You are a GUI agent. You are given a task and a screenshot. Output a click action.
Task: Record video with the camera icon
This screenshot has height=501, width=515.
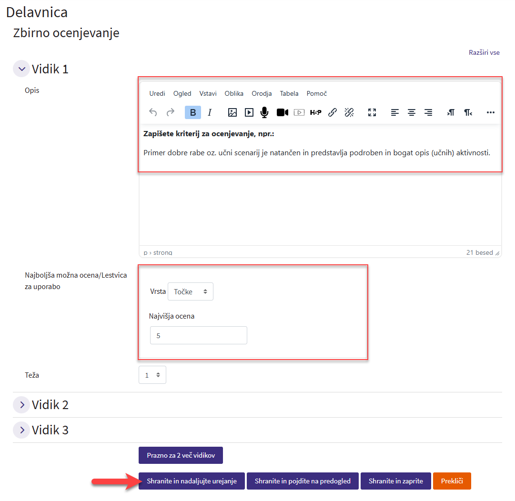point(282,112)
